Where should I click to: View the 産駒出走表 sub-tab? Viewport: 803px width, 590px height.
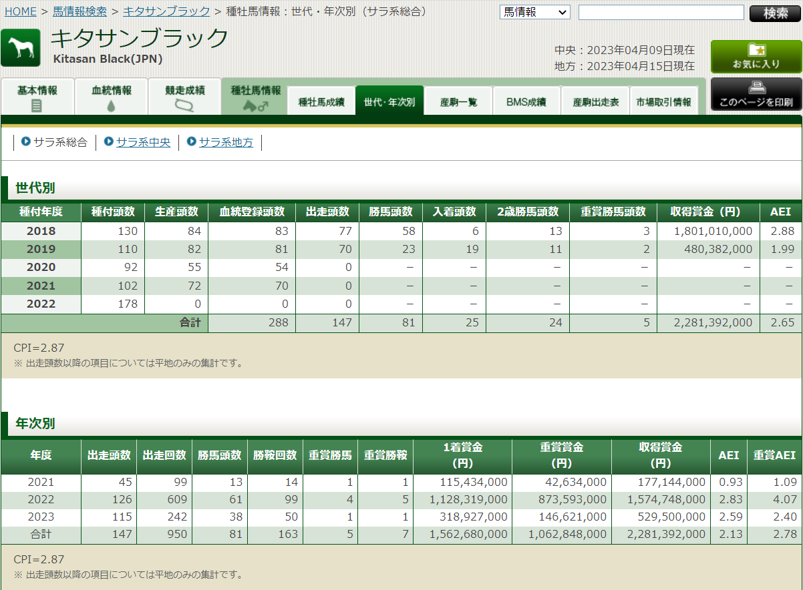pos(595,102)
